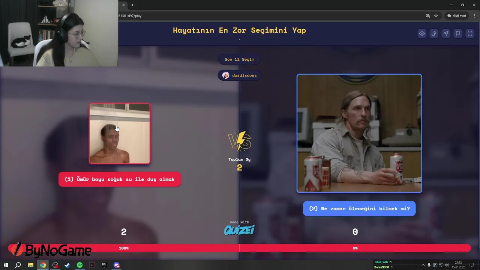Click the flag report icon
The width and height of the screenshot is (480, 270).
point(458,33)
